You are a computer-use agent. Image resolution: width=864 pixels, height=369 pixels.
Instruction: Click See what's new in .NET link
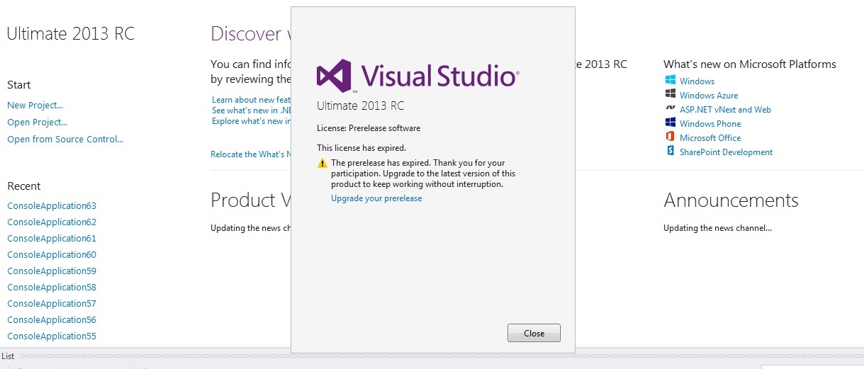point(251,110)
